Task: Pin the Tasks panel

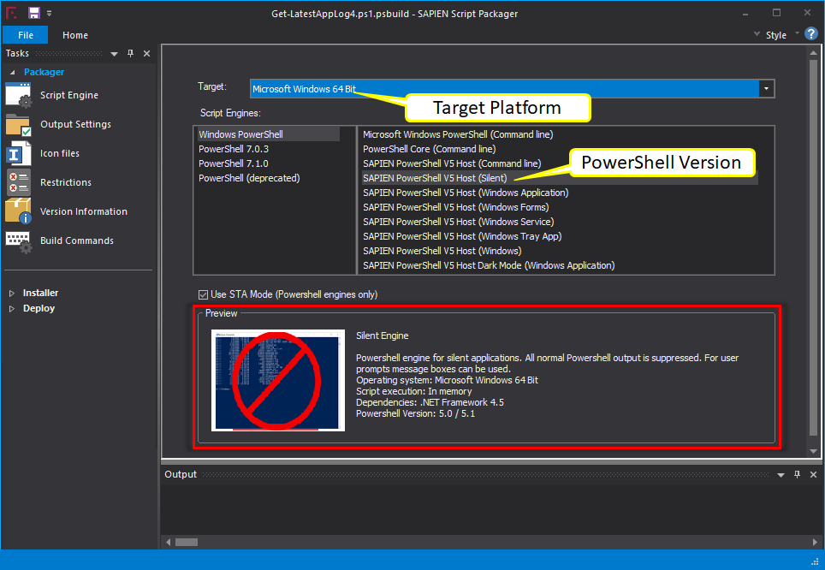Action: [x=130, y=53]
